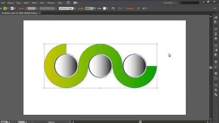
Task: Open the Artboards panel icon
Action: coord(216,78)
